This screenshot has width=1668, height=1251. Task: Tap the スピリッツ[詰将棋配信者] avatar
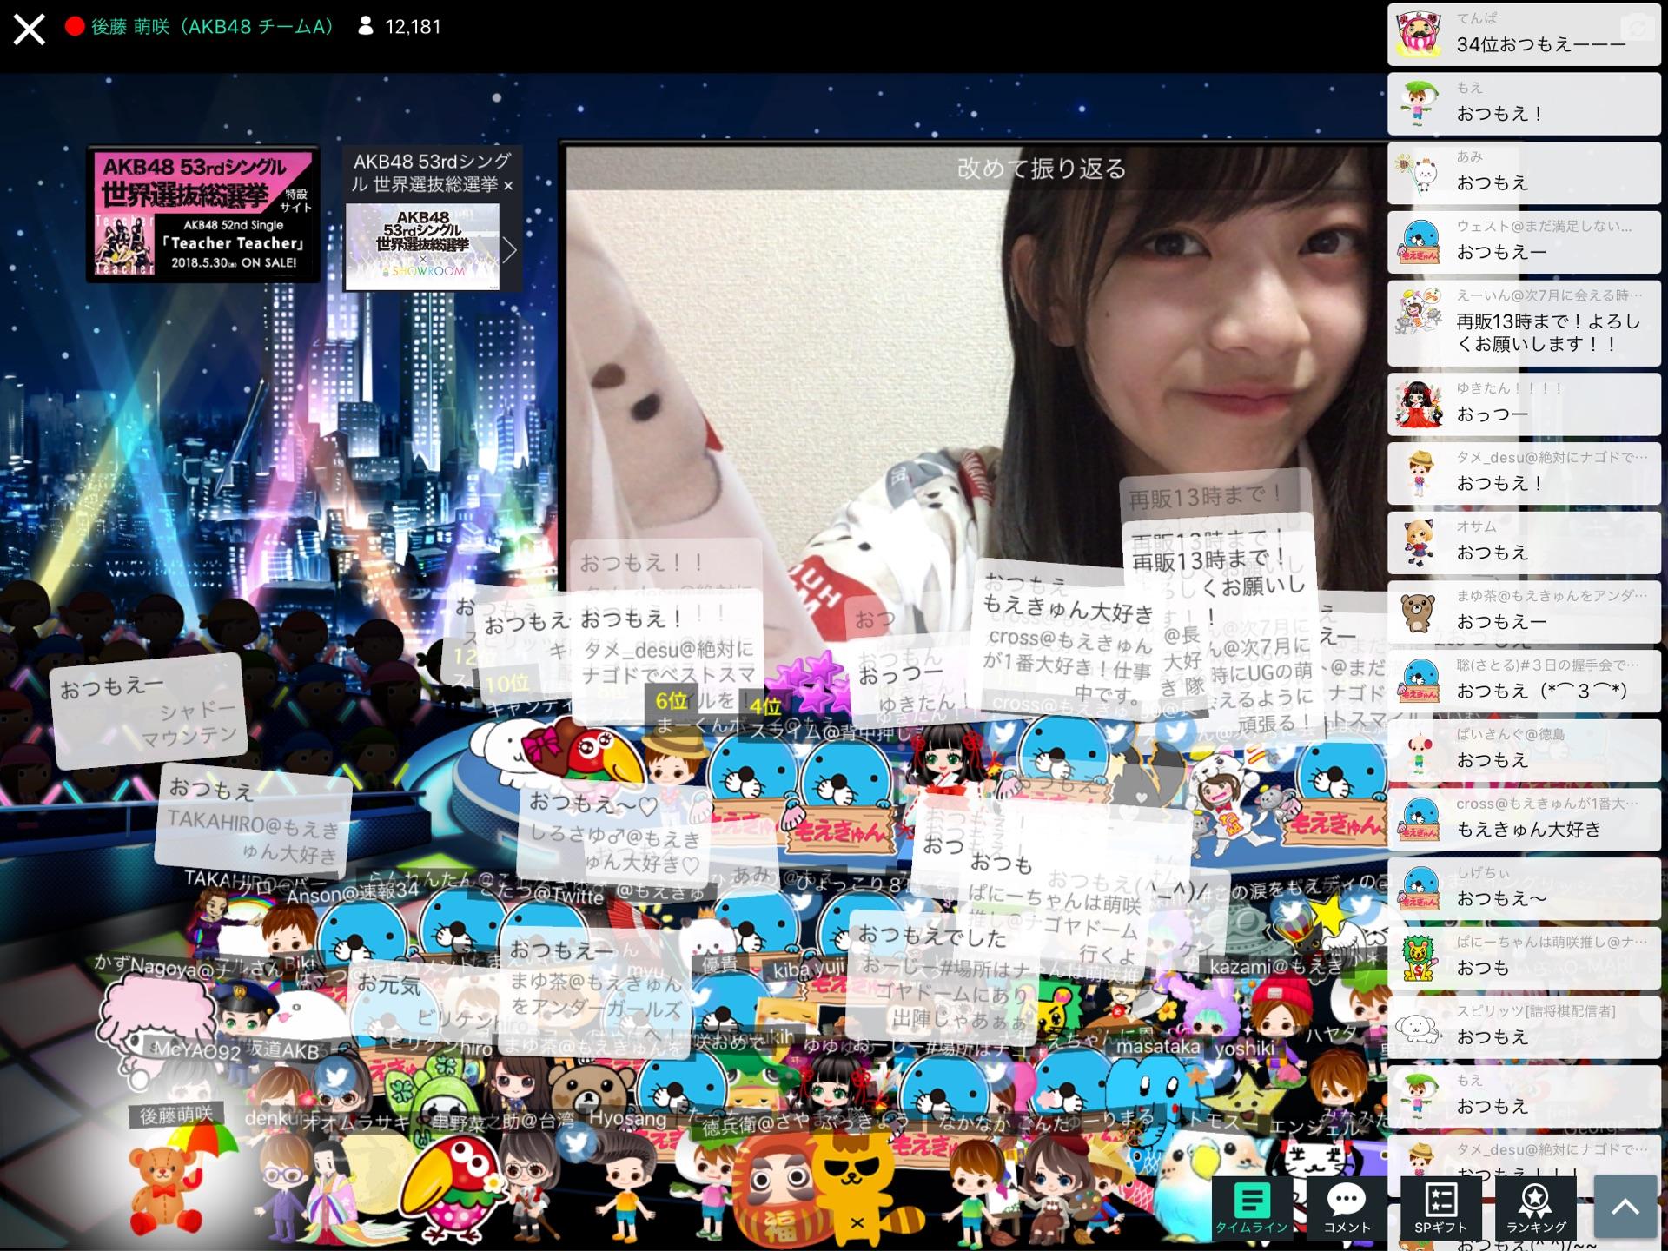click(1420, 1028)
